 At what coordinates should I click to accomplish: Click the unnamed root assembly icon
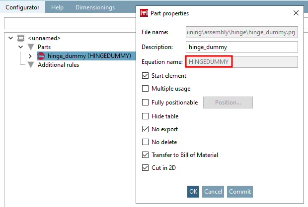pos(21,38)
